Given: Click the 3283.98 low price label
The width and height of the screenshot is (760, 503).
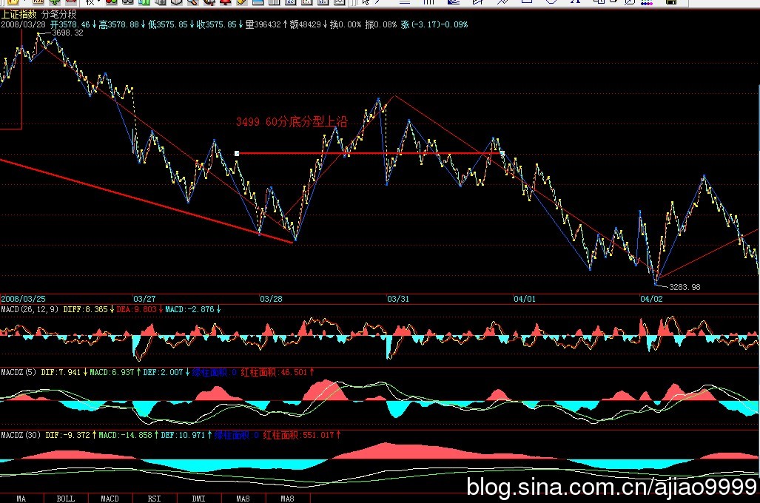Looking at the screenshot, I should point(684,287).
